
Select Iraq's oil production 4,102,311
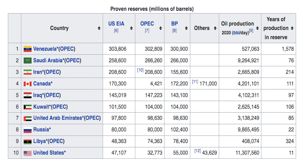coord(249,95)
